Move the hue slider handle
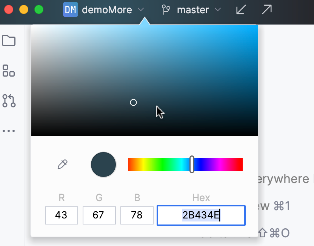 [x=192, y=164]
